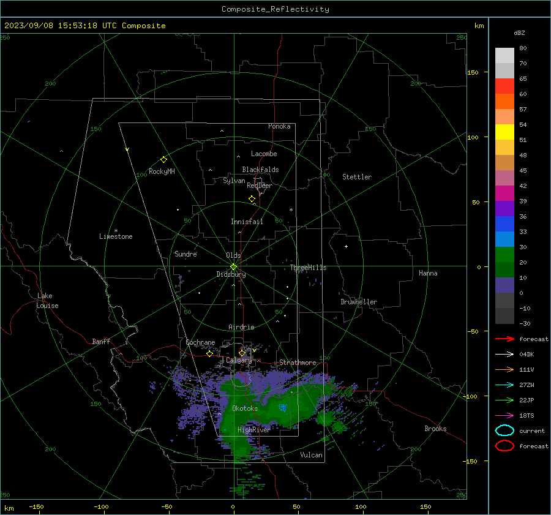Click the Olds city label

(x=233, y=255)
